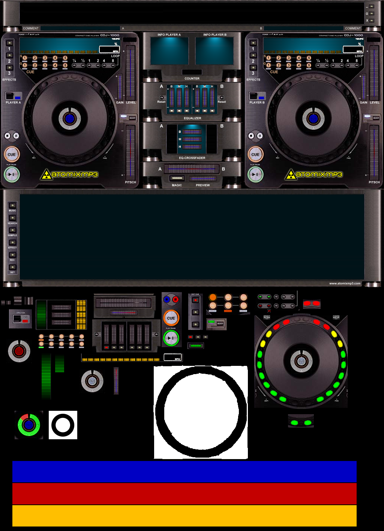Viewport: 384px width, 531px height.
Task: Click the Comment field for deck B
Action: click(x=303, y=28)
